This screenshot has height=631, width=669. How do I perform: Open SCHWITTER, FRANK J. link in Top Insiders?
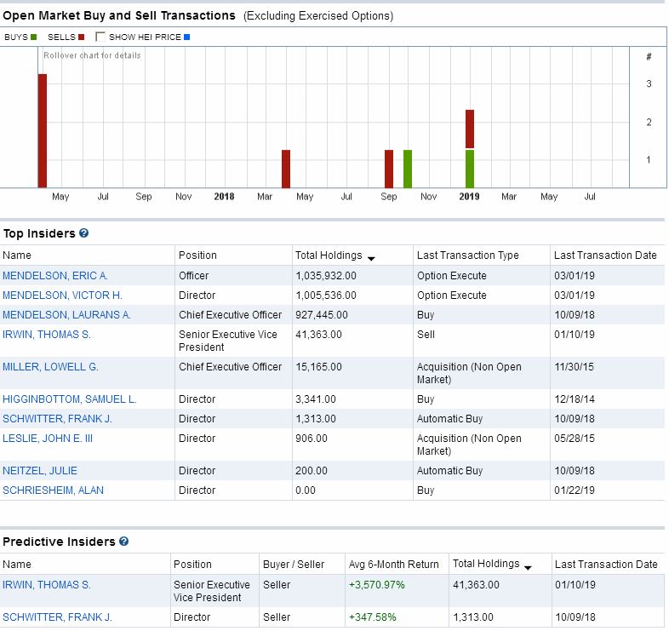click(57, 419)
